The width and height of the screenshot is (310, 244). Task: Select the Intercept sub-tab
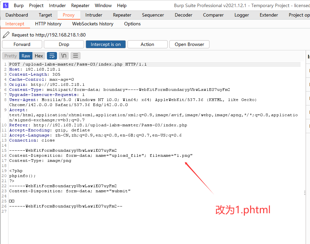(15, 24)
